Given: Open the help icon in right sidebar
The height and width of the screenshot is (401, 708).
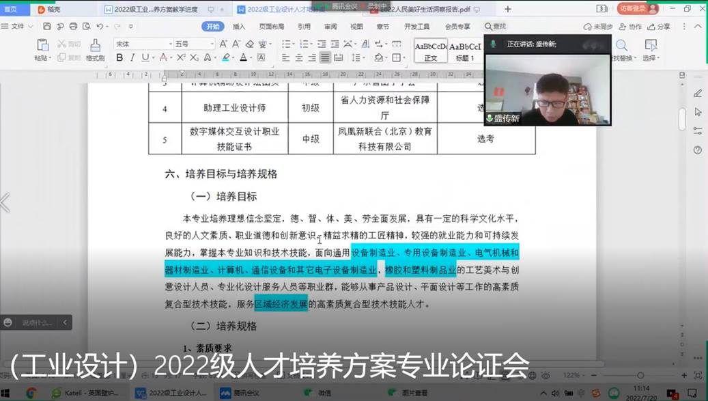Looking at the screenshot, I should pos(697,150).
